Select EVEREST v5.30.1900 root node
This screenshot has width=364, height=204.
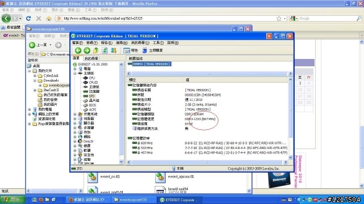(93, 64)
